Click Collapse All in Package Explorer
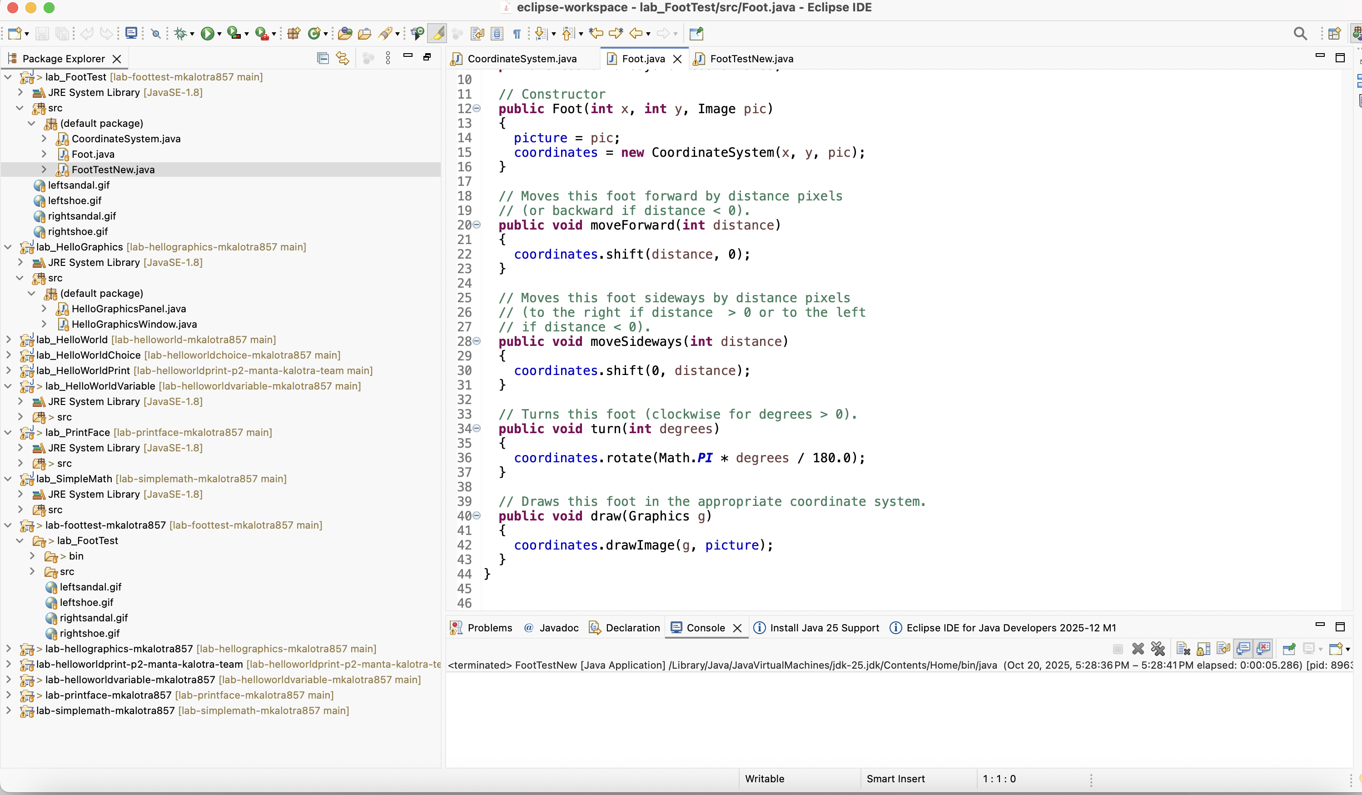The width and height of the screenshot is (1362, 795). click(x=323, y=58)
